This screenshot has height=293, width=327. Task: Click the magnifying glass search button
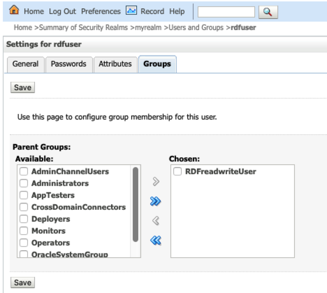coord(268,12)
